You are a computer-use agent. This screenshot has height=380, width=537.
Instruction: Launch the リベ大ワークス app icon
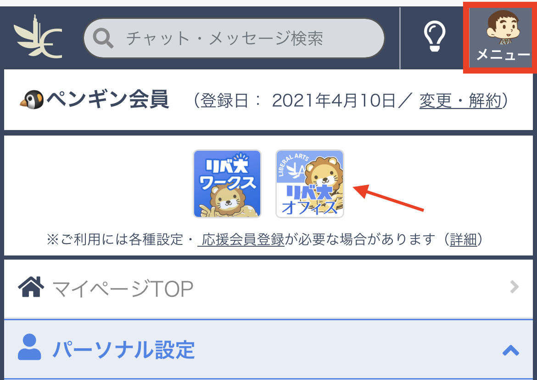coord(227,183)
